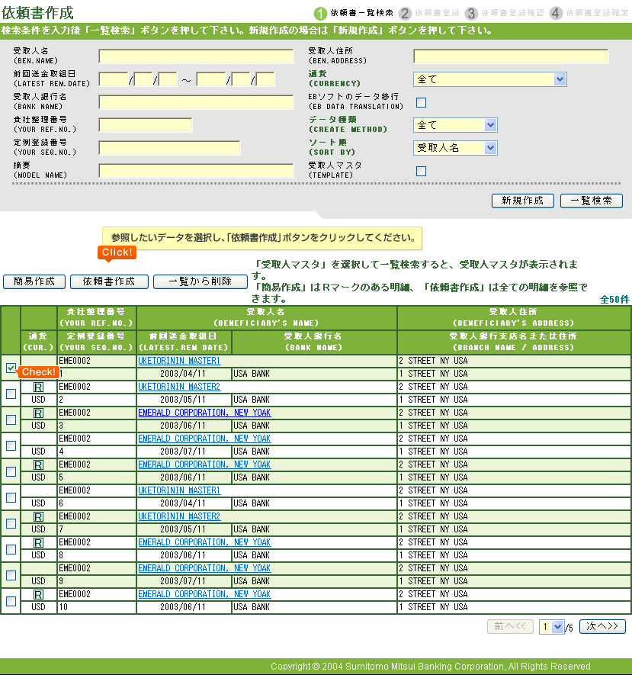Click the start month box of Latest Rem. Date

[x=143, y=79]
